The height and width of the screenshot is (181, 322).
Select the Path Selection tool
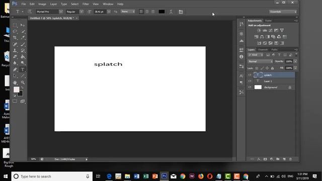point(15,76)
